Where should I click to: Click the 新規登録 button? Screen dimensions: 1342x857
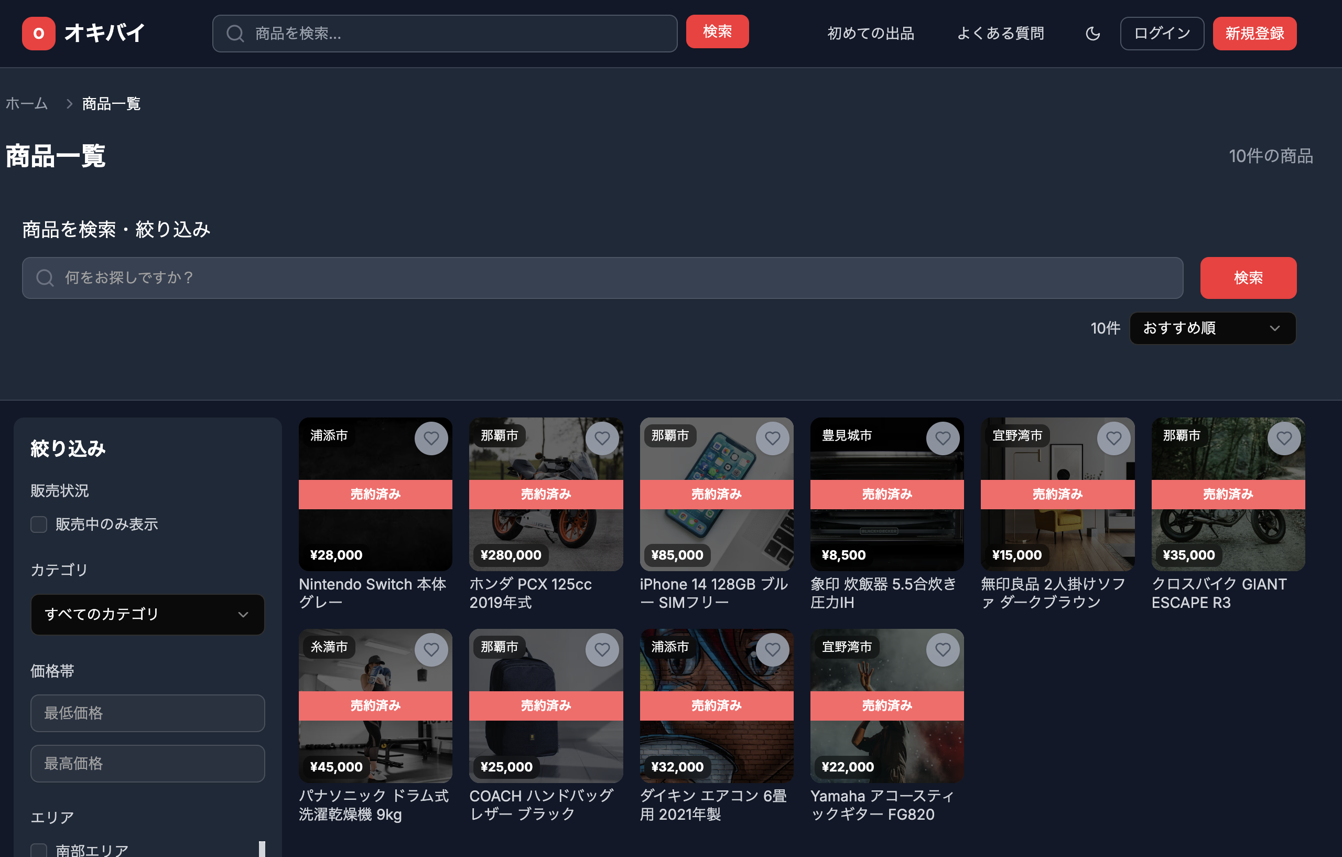pos(1254,34)
